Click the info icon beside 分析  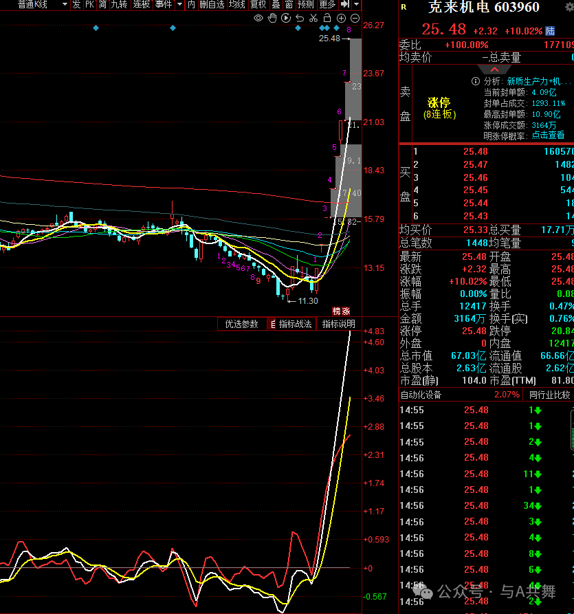pyautogui.click(x=475, y=81)
